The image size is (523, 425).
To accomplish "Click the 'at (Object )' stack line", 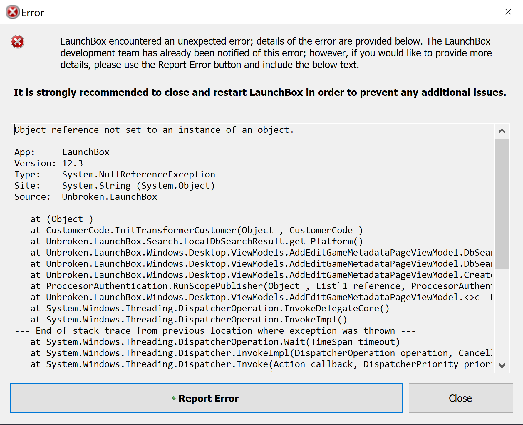I will point(62,219).
